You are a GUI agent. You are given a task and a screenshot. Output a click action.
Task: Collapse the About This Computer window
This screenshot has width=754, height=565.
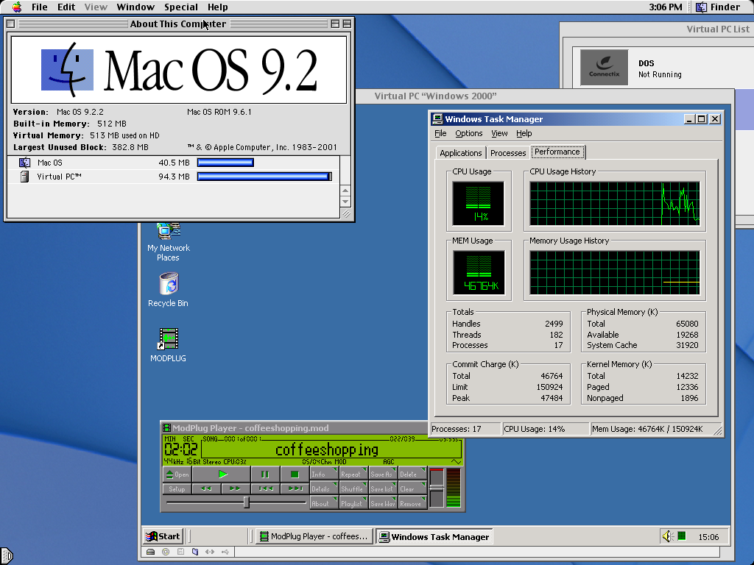coord(347,24)
